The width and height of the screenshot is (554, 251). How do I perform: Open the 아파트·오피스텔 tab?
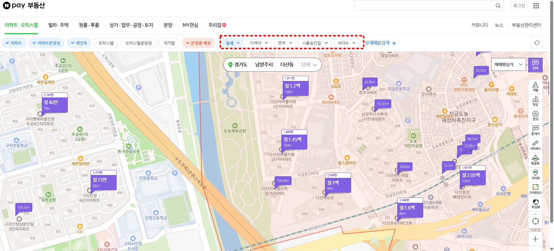(21, 25)
